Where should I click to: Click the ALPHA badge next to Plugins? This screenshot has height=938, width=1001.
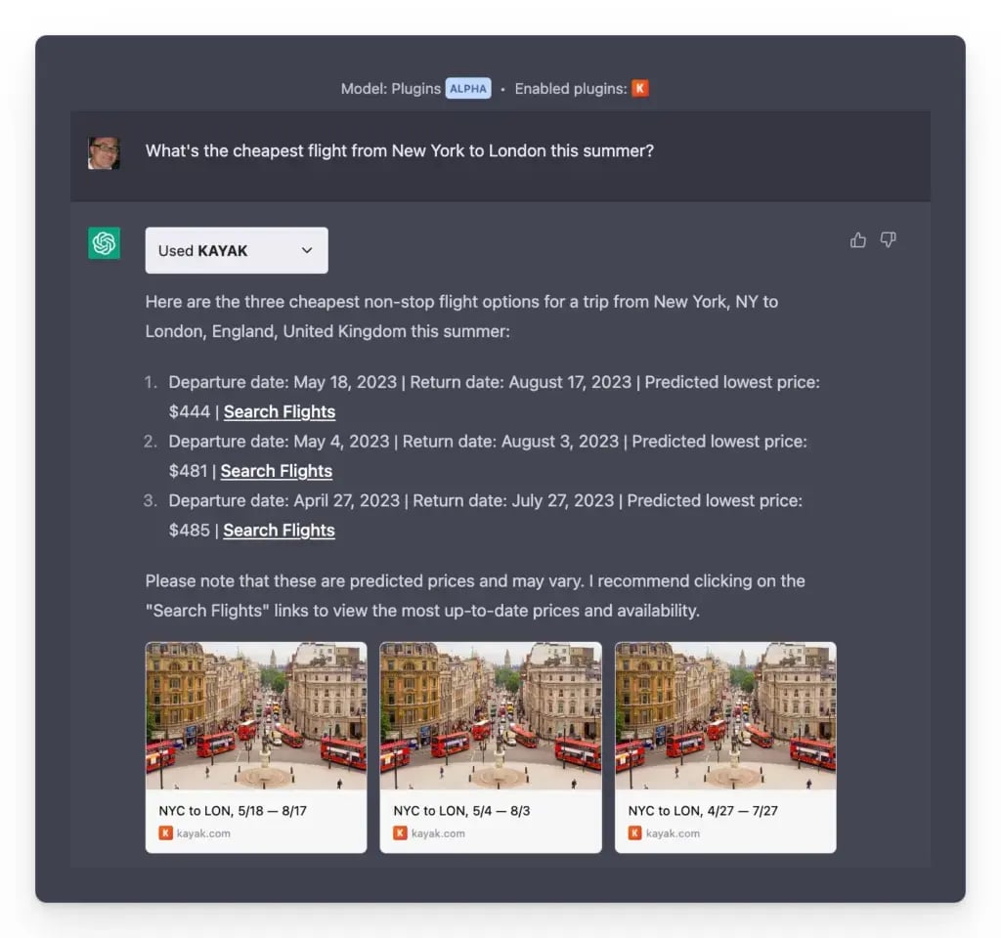(x=468, y=89)
